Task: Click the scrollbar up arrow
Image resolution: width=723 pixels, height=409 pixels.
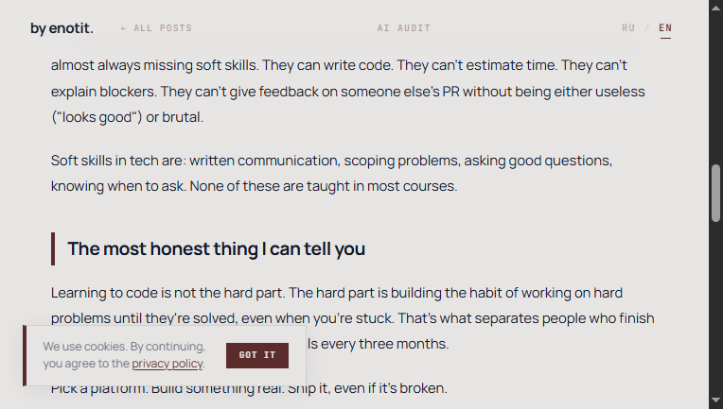Action: tap(715, 7)
